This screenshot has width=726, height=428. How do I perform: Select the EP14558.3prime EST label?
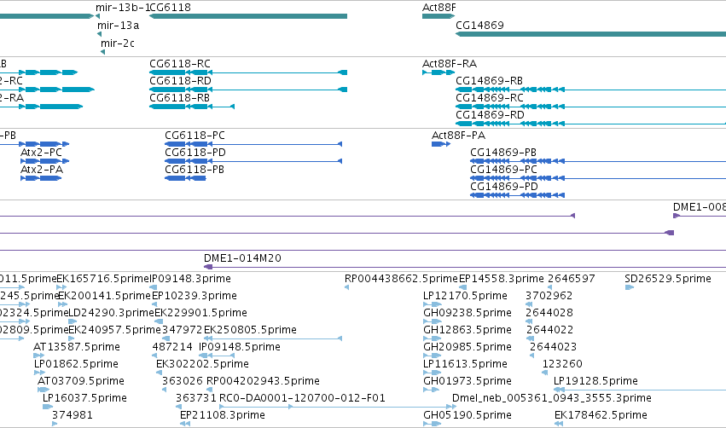click(x=502, y=279)
